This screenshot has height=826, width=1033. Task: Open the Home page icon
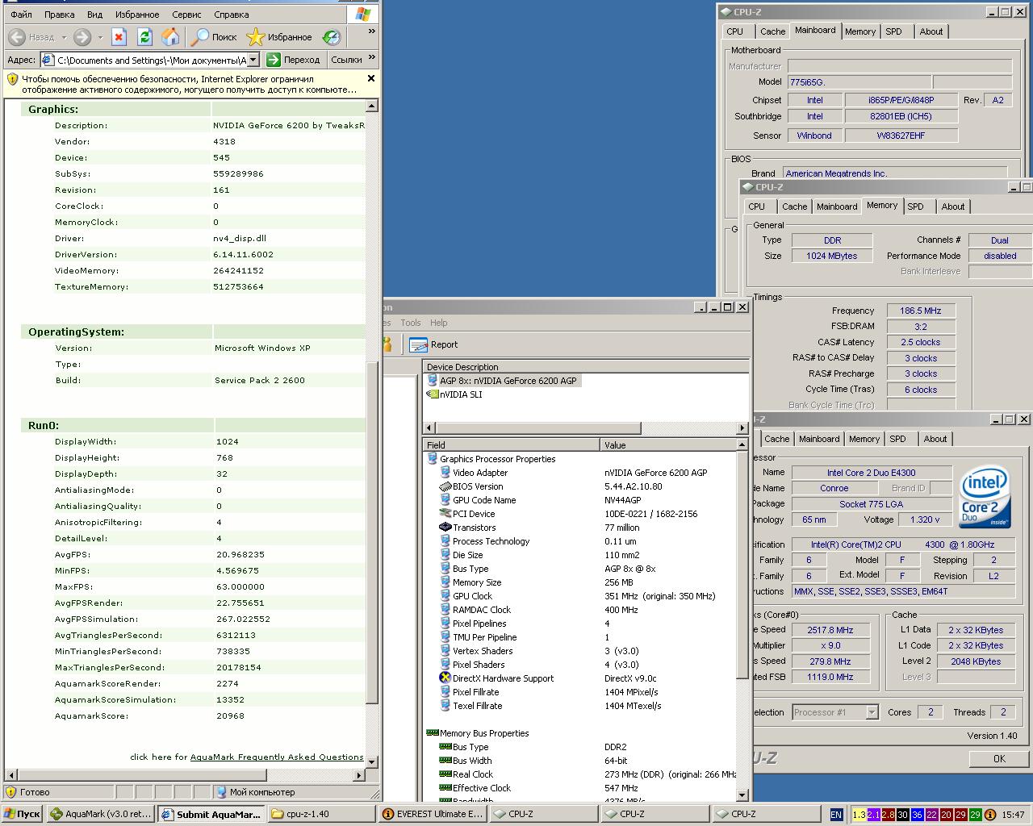(x=170, y=37)
